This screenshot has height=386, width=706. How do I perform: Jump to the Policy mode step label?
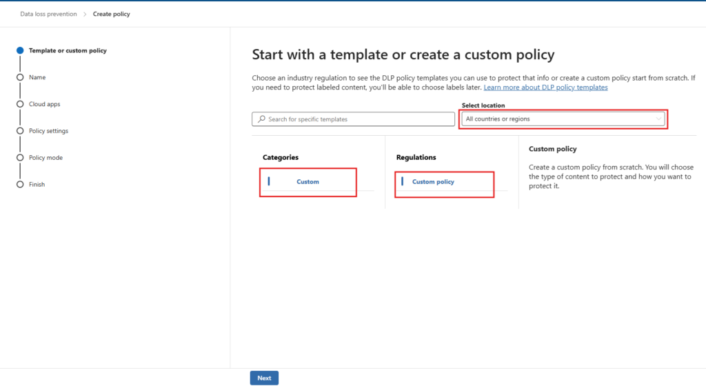click(x=46, y=158)
